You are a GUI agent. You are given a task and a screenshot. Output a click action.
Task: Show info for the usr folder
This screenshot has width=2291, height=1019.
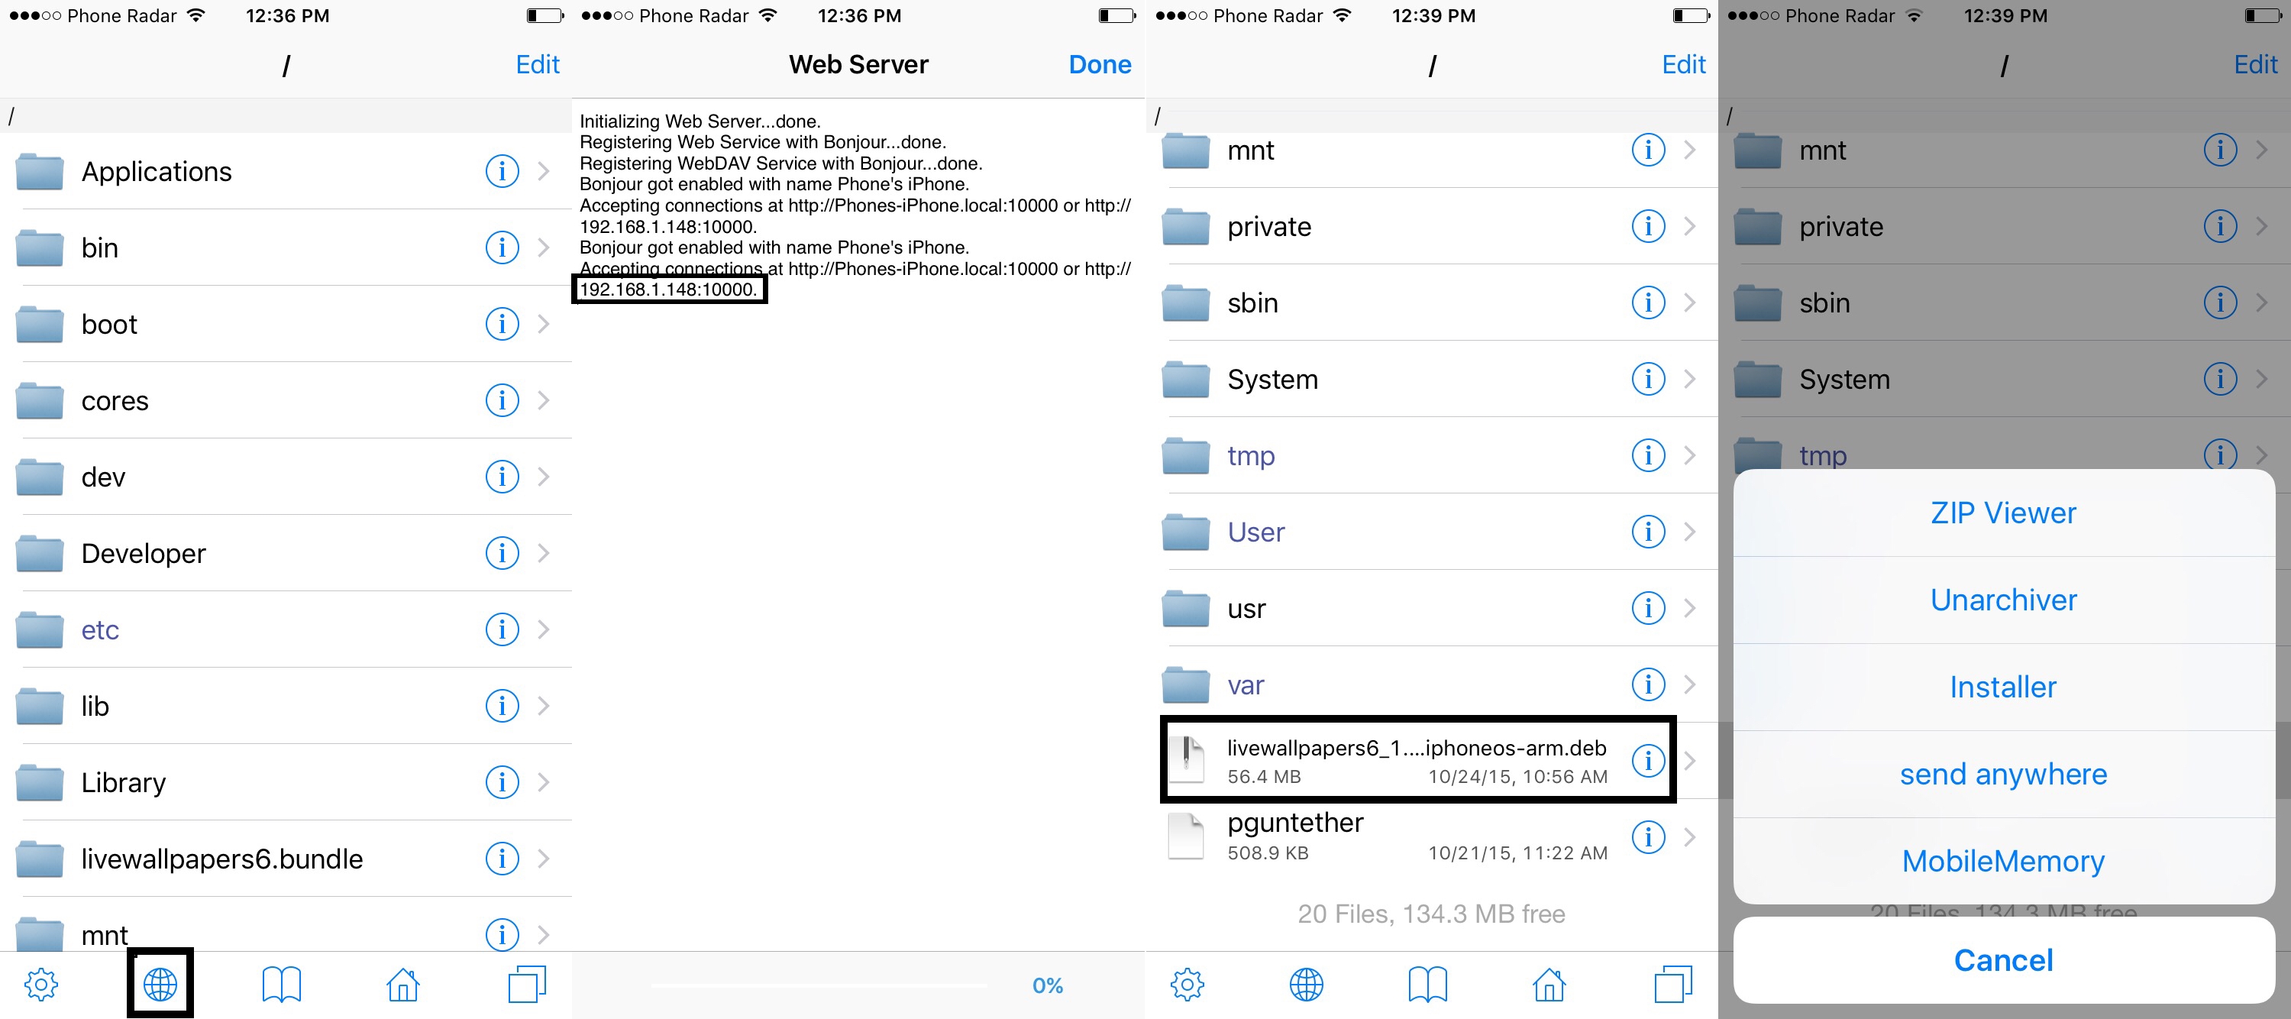[1648, 608]
